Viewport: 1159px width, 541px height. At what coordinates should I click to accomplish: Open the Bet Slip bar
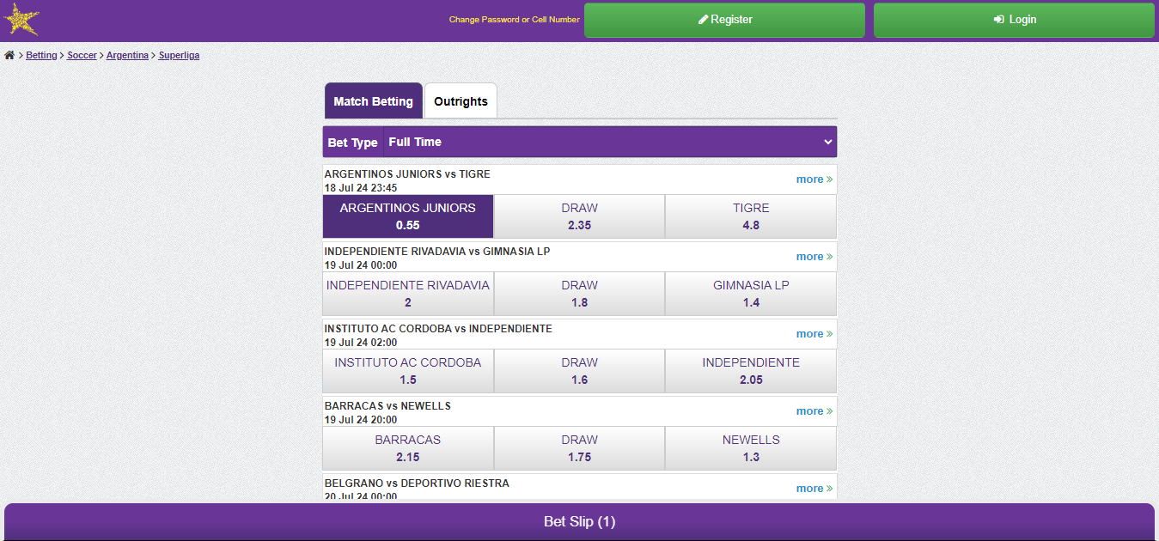pos(579,521)
